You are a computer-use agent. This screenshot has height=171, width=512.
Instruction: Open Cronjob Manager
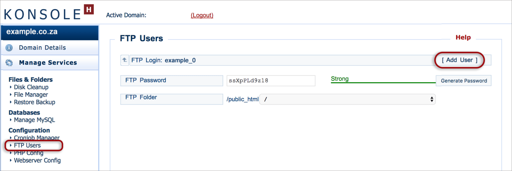[x=37, y=138]
